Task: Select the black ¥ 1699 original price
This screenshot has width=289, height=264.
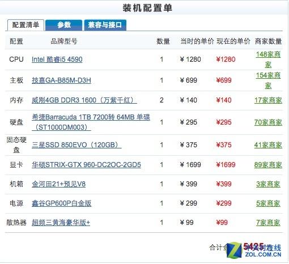Action: (190, 165)
